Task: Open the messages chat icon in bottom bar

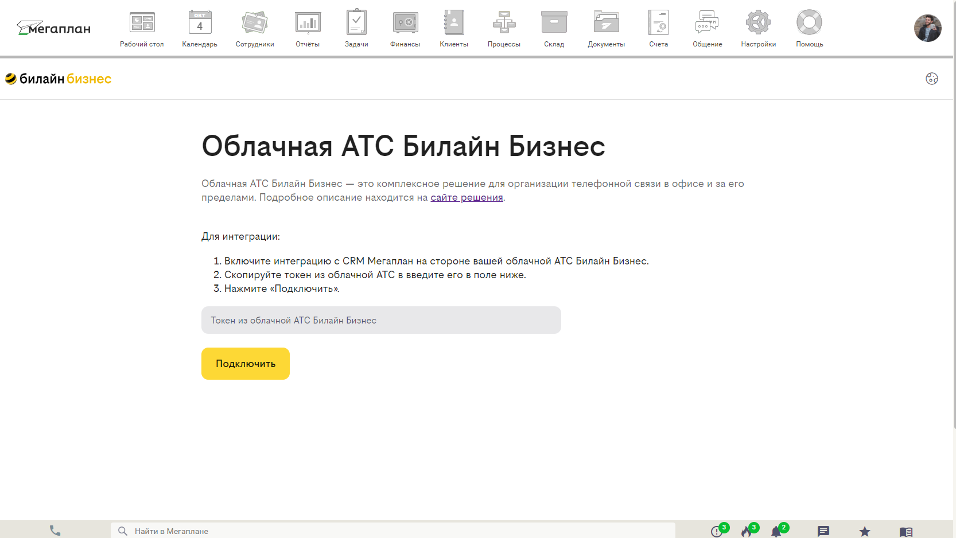Action: 823,531
